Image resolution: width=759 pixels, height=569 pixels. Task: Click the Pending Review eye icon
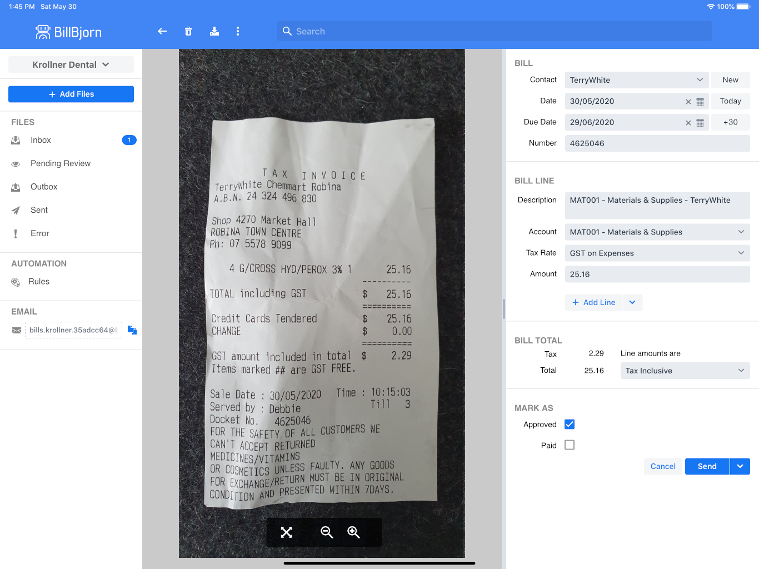tap(16, 164)
